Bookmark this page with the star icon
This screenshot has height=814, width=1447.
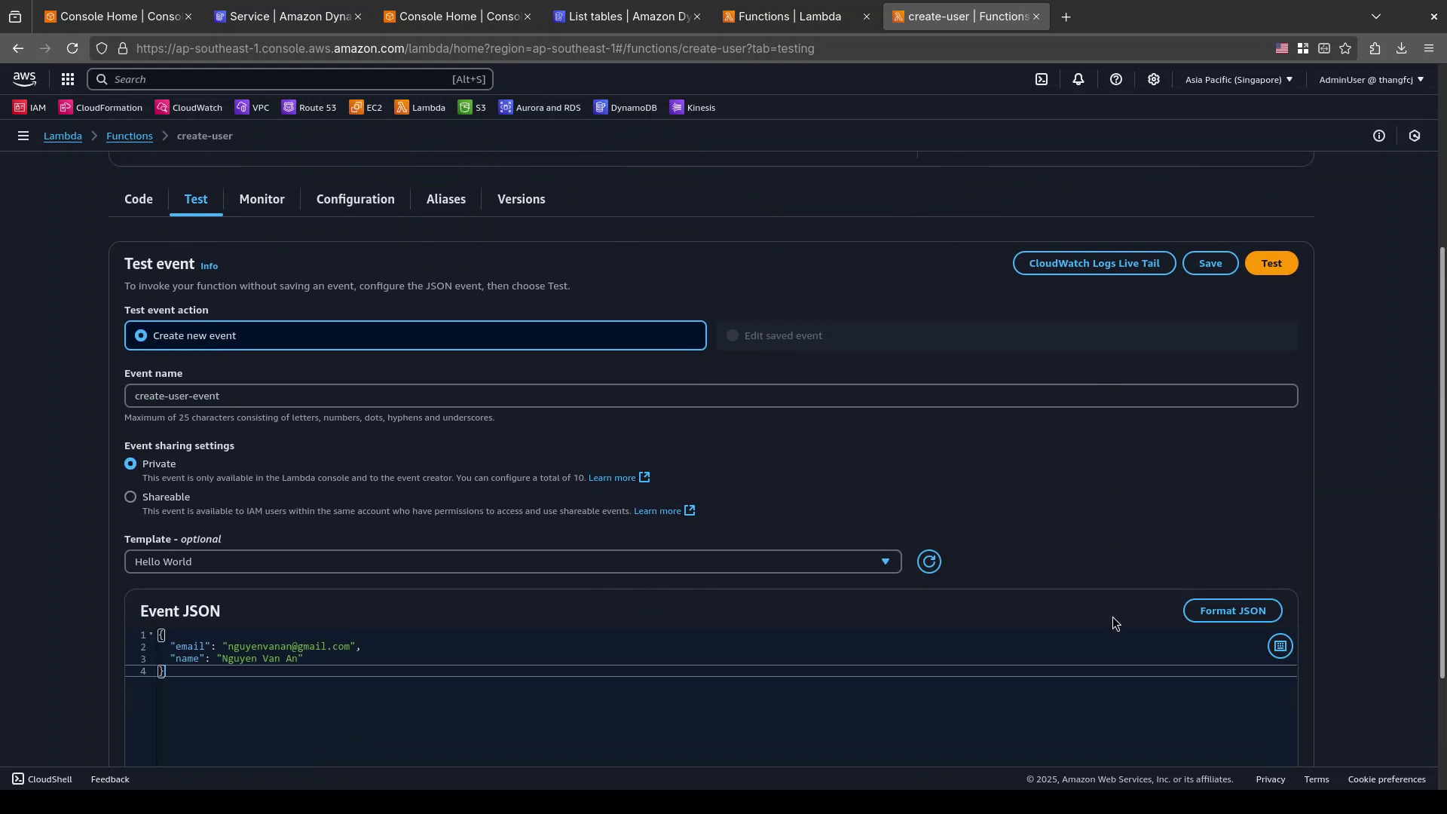click(x=1346, y=48)
